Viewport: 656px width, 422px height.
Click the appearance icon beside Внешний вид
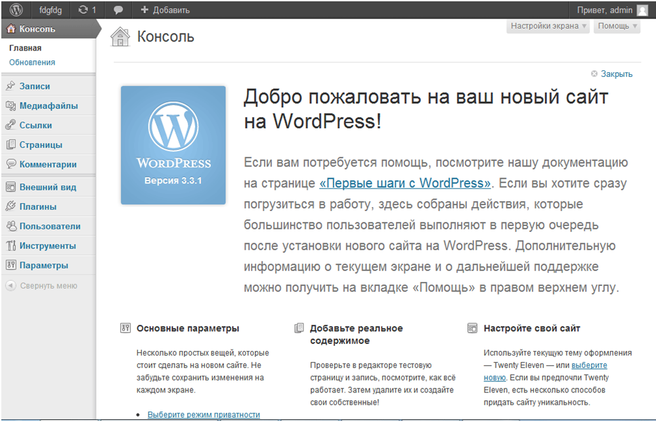point(11,187)
